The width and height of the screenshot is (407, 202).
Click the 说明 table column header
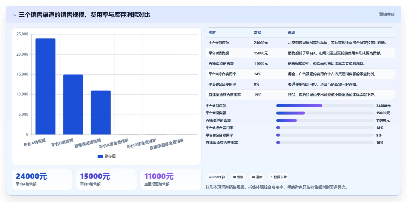click(x=291, y=33)
